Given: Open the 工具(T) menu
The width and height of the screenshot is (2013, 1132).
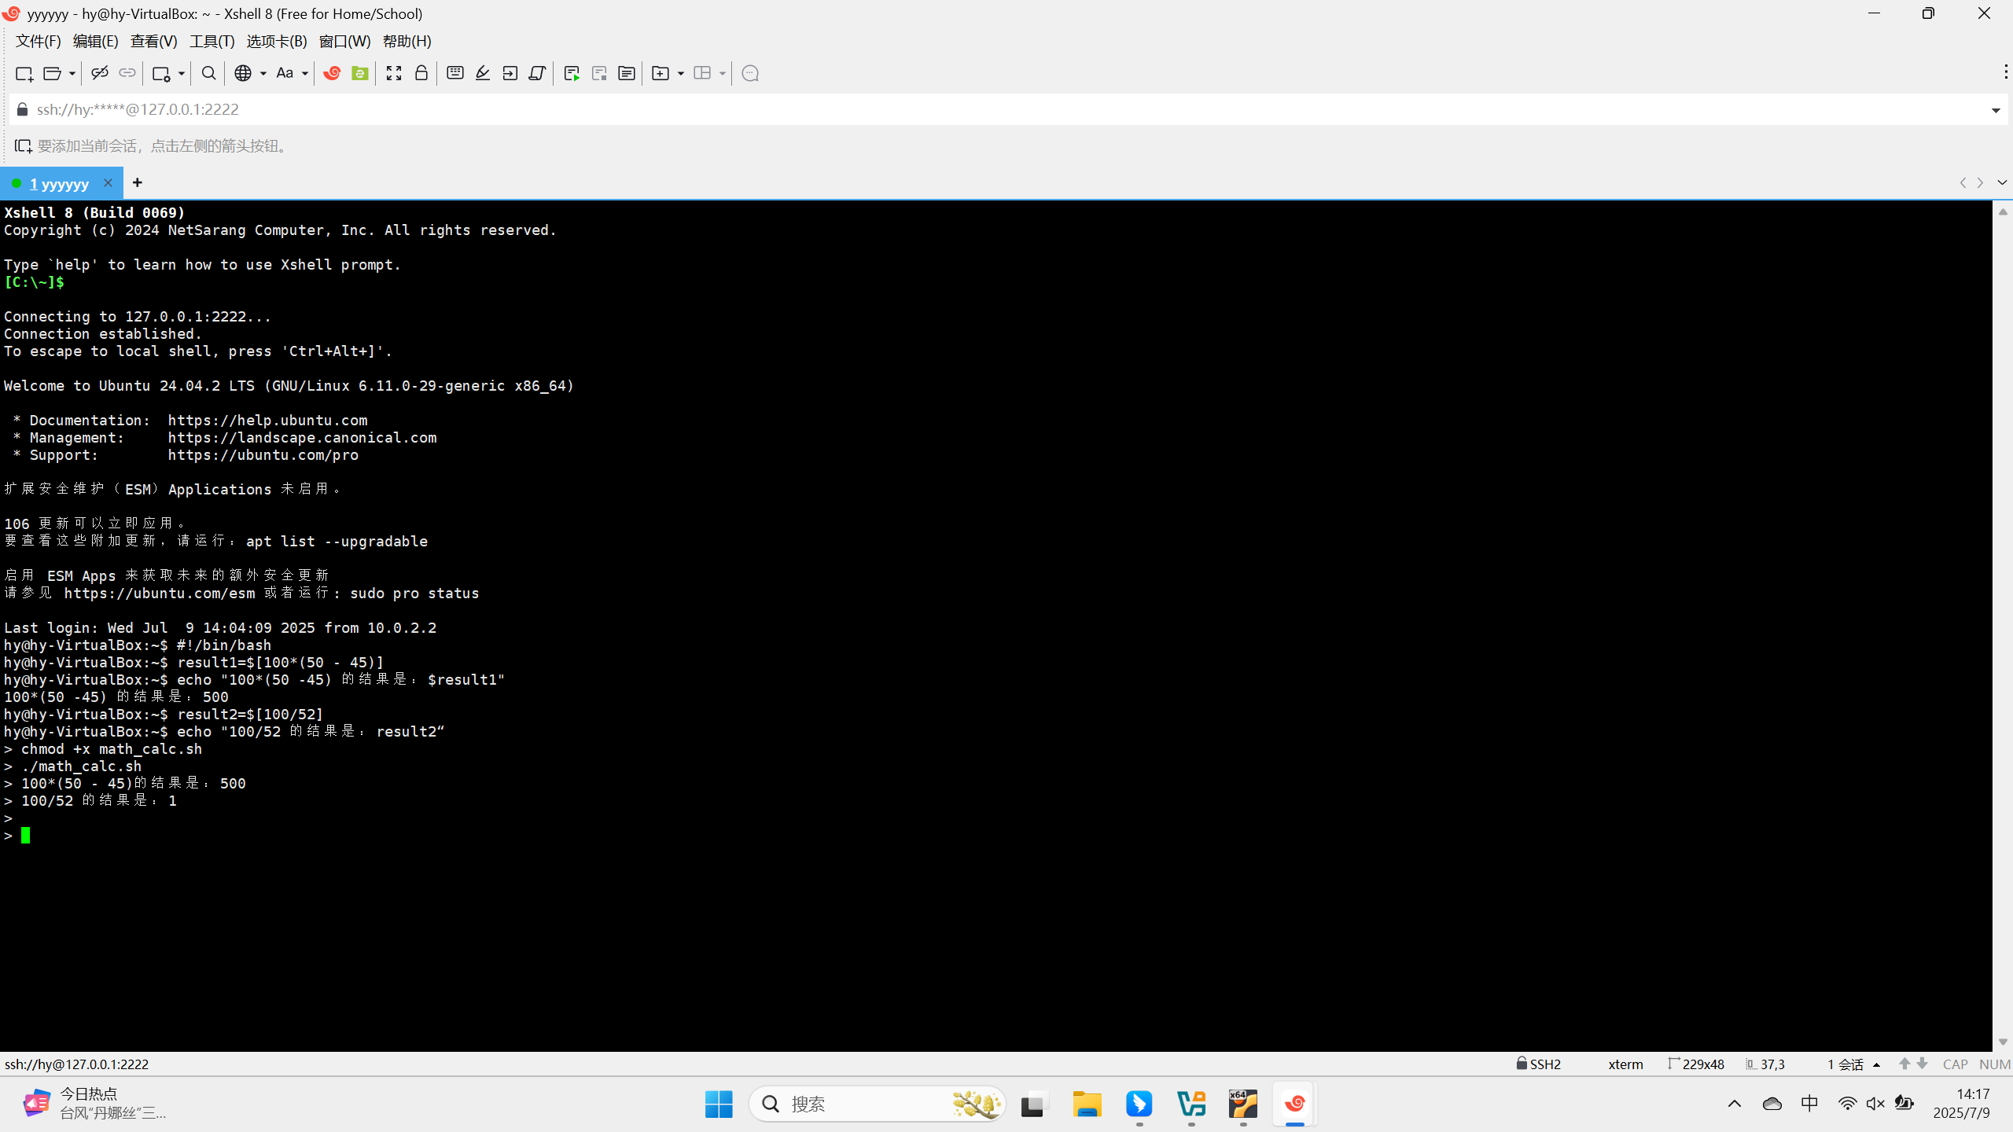Looking at the screenshot, I should pos(212,41).
